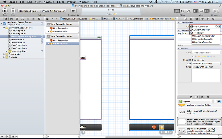Expand the highlighted View Controller outline row
Viewport: 222px width, 139px height.
click(x=48, y=44)
